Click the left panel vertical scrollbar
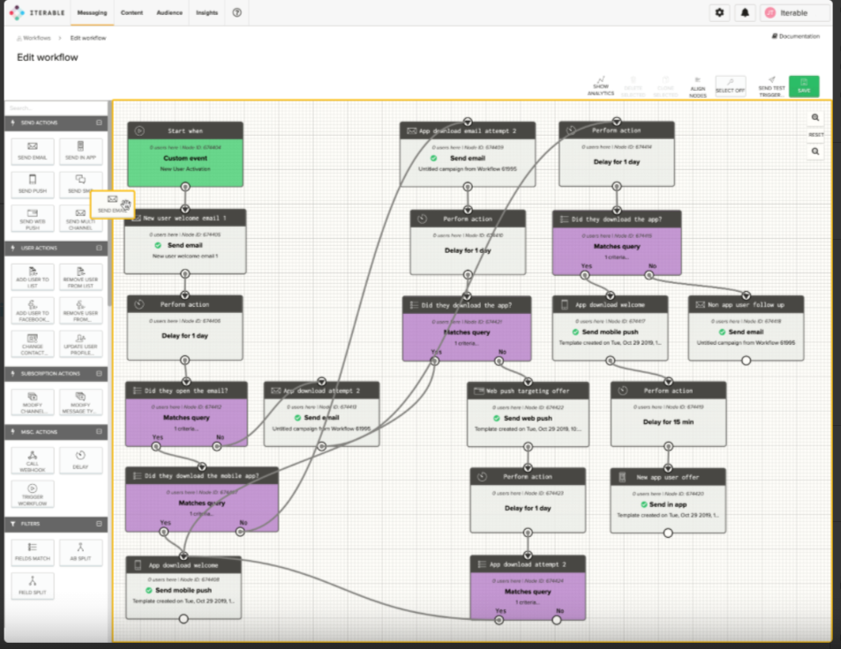Image resolution: width=841 pixels, height=649 pixels. click(x=110, y=204)
